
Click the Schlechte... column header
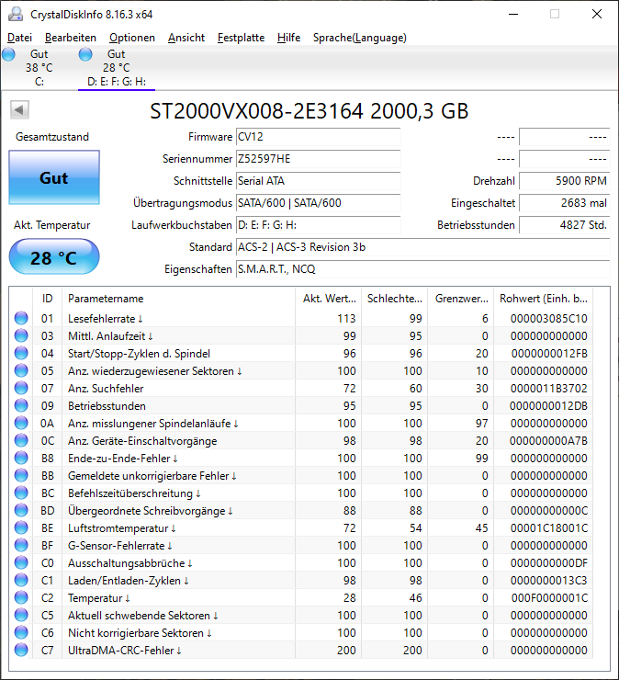click(x=395, y=299)
